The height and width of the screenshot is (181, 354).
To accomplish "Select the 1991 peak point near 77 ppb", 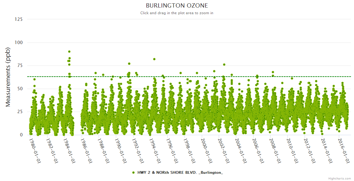I will pos(129,64).
